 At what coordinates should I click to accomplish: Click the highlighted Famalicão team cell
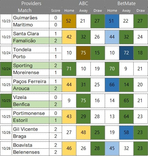(31, 41)
